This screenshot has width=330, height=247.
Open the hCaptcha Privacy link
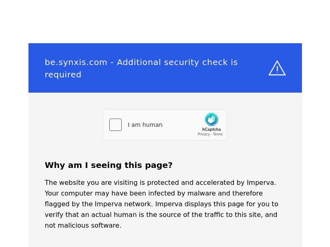pyautogui.click(x=203, y=134)
